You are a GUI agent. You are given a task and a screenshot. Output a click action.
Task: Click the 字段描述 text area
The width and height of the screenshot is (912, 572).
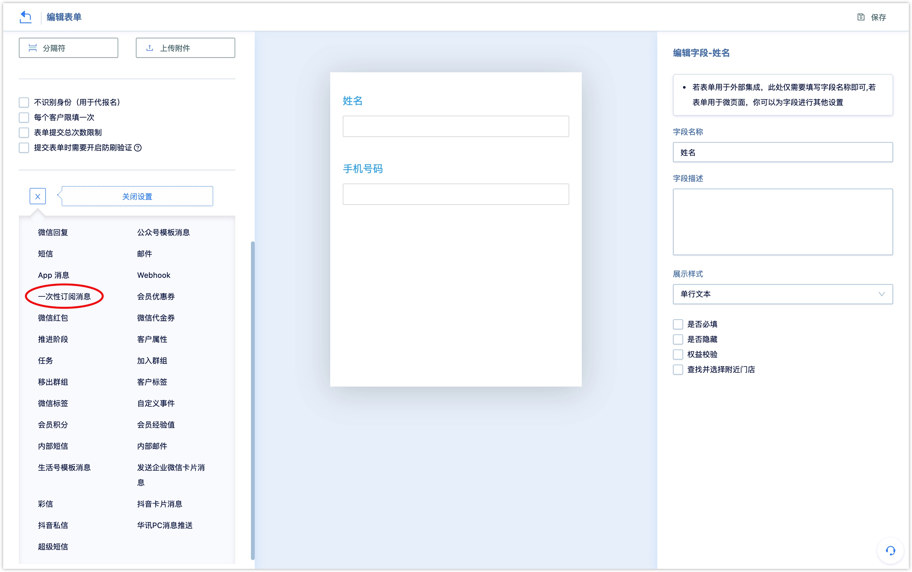(x=782, y=222)
